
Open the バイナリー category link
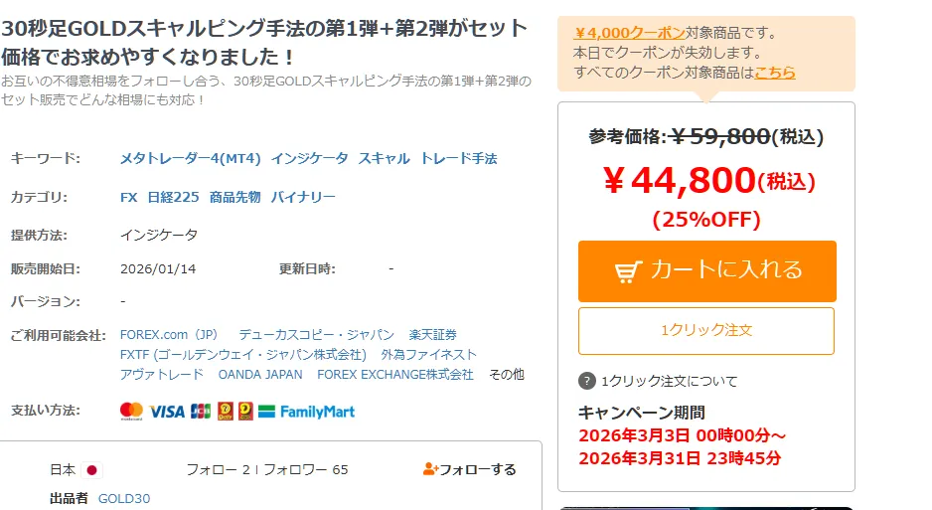pos(303,197)
